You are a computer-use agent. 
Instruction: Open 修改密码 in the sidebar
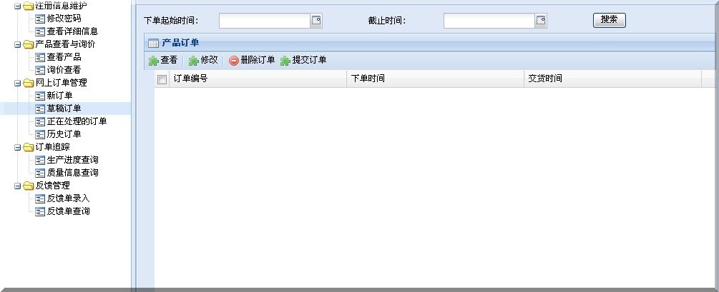point(64,19)
